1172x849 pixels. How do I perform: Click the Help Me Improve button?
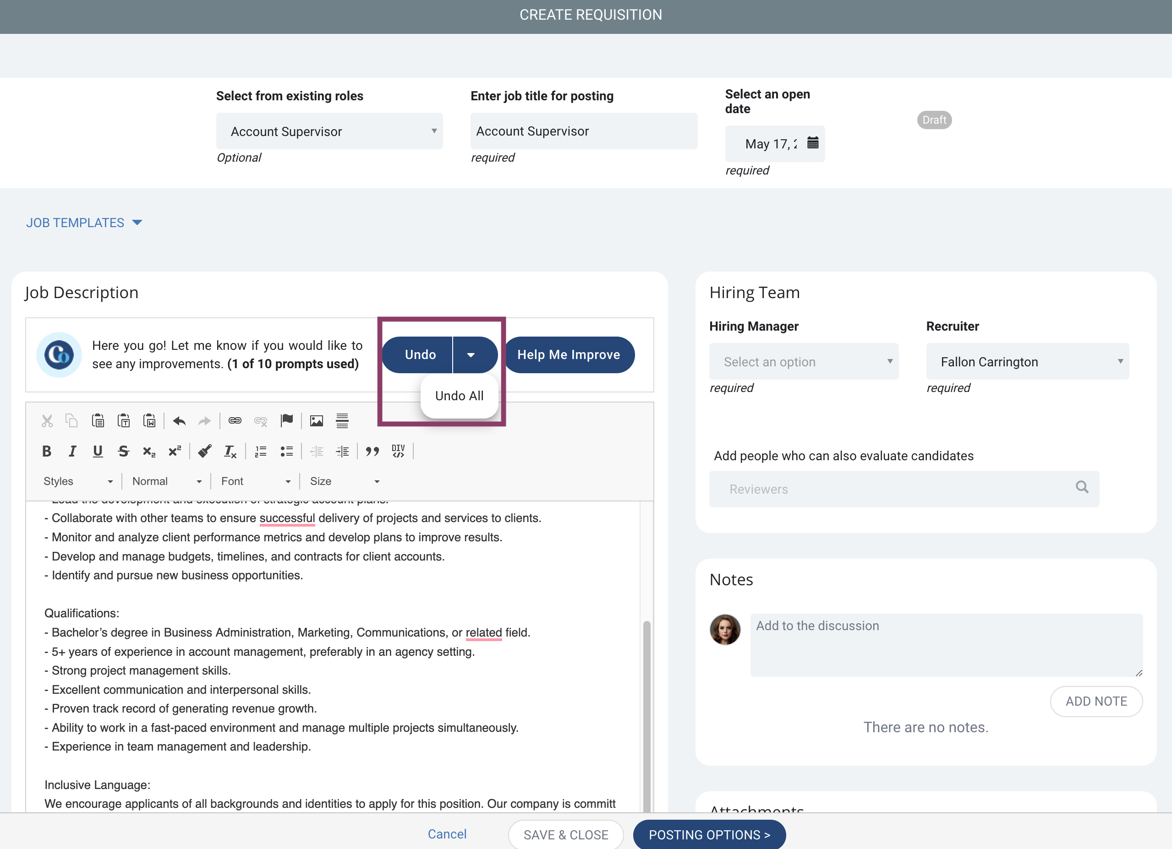point(569,355)
